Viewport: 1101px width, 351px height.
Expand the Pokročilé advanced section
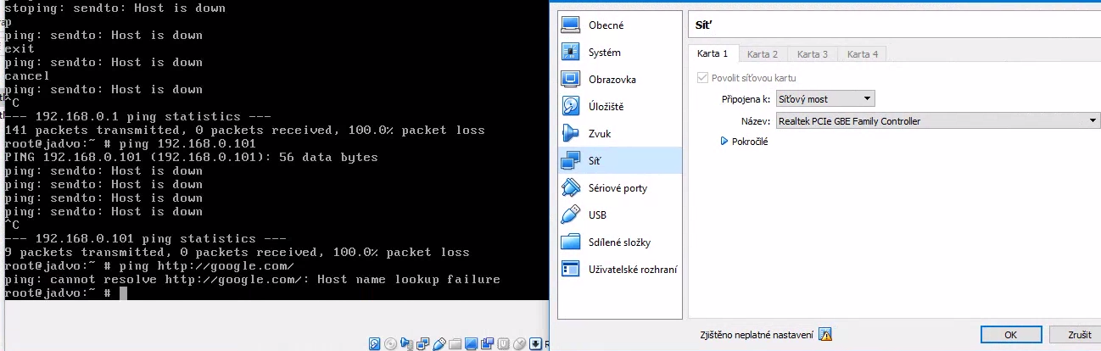(x=744, y=142)
